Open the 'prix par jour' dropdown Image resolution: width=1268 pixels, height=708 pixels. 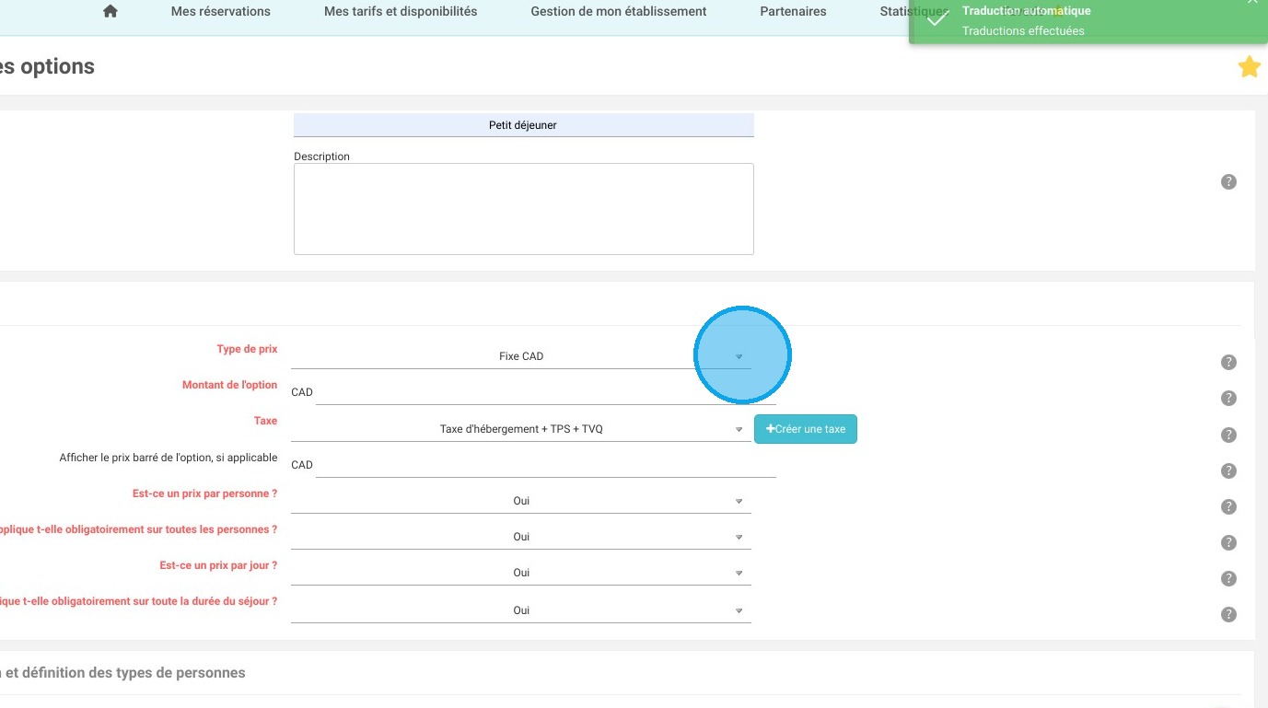521,573
